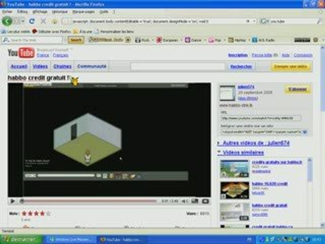
Task: Open the julien574 uploader link
Action: click(x=246, y=87)
